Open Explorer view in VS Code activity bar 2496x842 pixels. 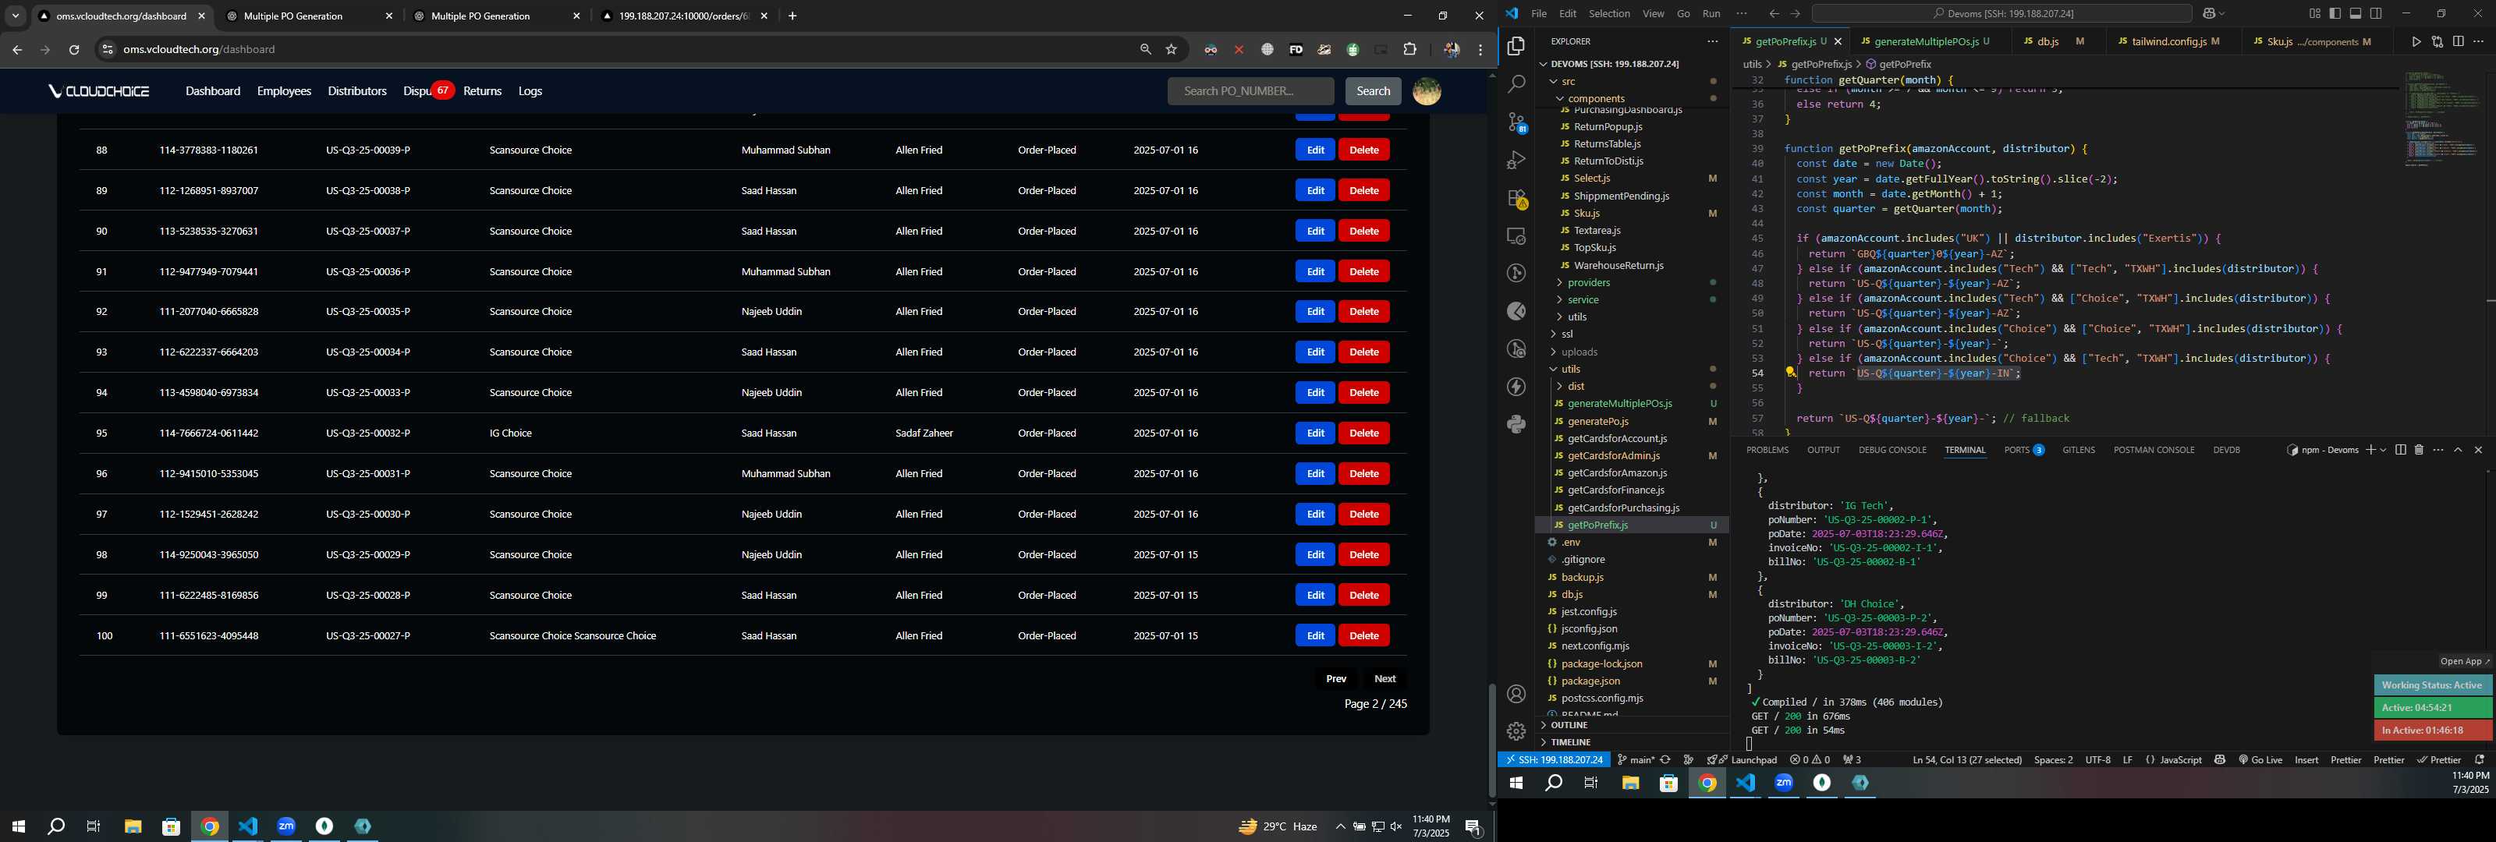click(1516, 47)
